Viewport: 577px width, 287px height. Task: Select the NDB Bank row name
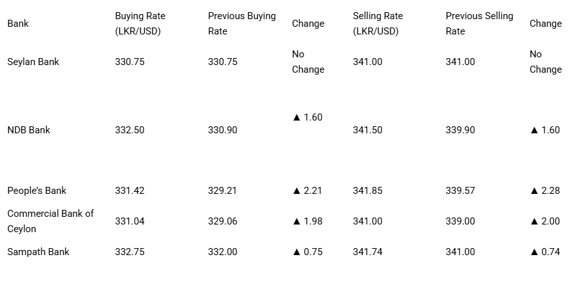point(29,130)
